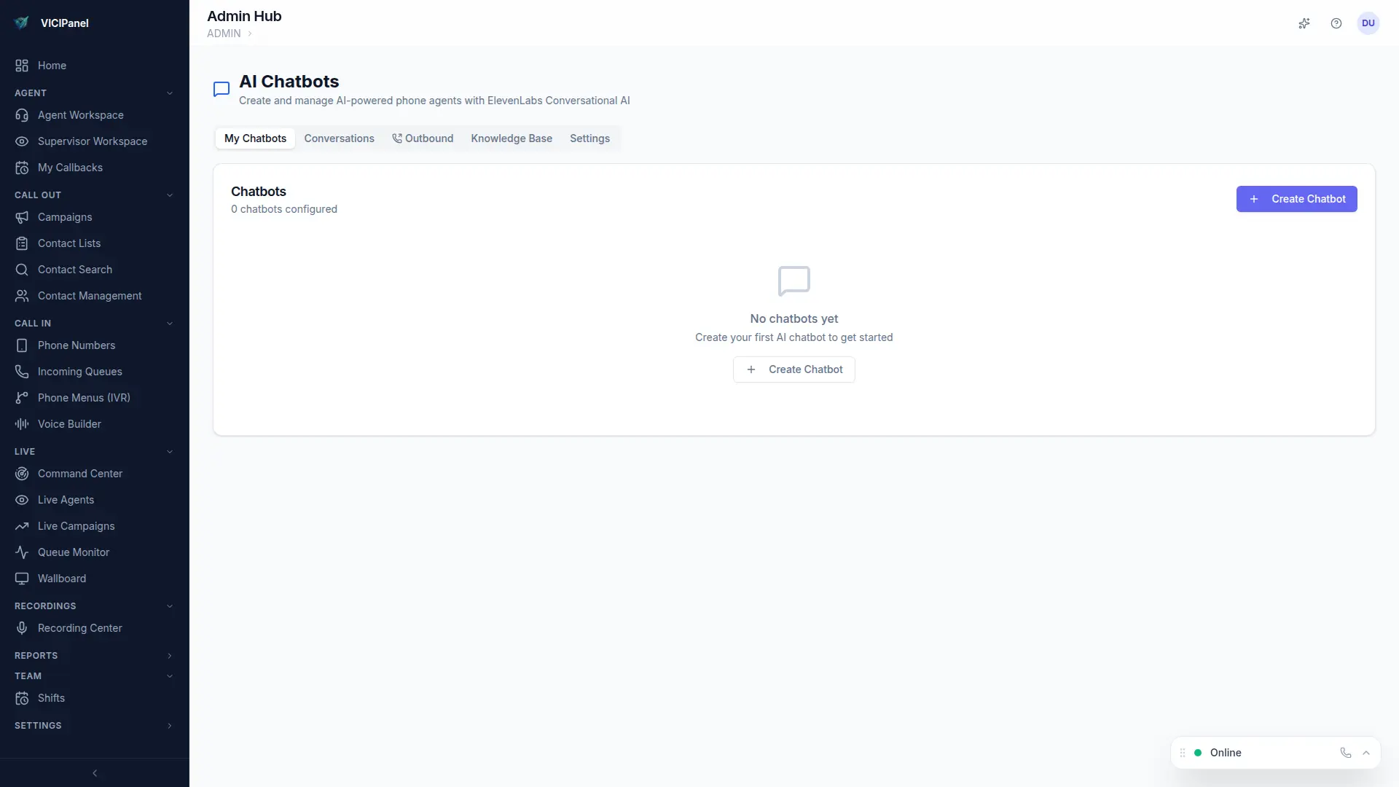The height and width of the screenshot is (787, 1399).
Task: Collapse the AGENT section
Action: tap(169, 93)
